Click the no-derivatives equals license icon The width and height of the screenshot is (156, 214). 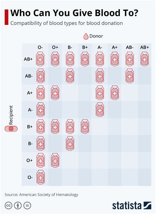pos(27,205)
